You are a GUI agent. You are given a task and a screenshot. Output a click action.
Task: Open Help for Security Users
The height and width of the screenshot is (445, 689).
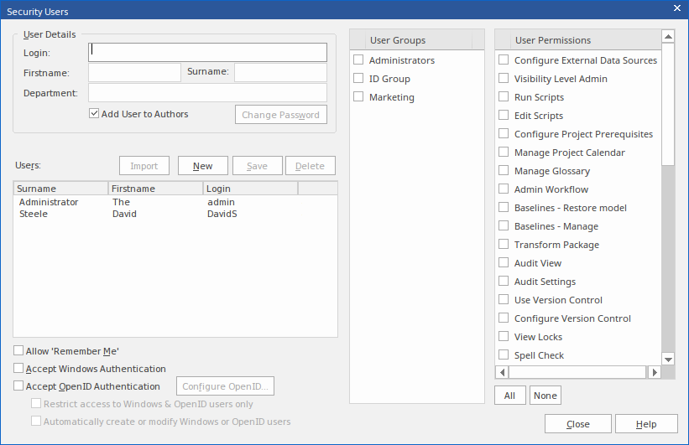click(x=645, y=424)
